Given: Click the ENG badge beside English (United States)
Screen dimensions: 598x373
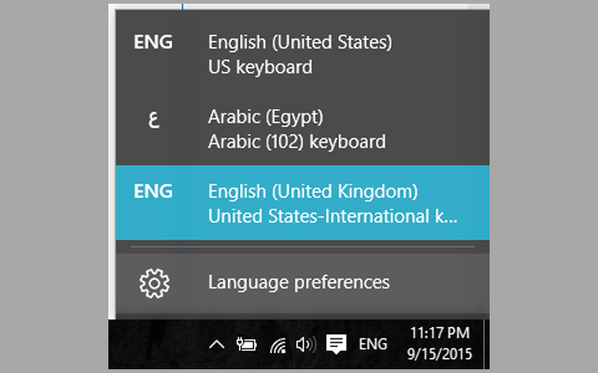Looking at the screenshot, I should click(153, 43).
